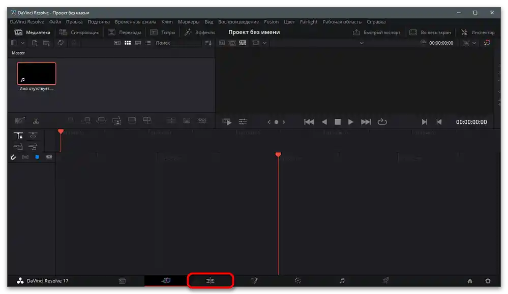Viewport: 508px width, 294px height.
Task: Open the Титры panel
Action: pyautogui.click(x=162, y=32)
